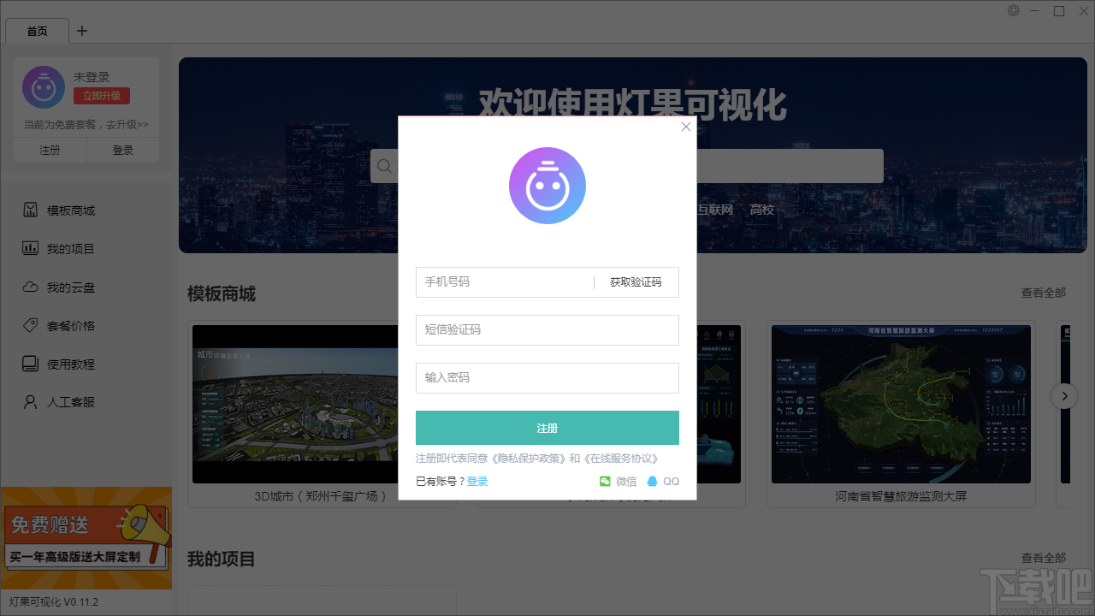Click the WeChat 微信 login icon

[606, 482]
